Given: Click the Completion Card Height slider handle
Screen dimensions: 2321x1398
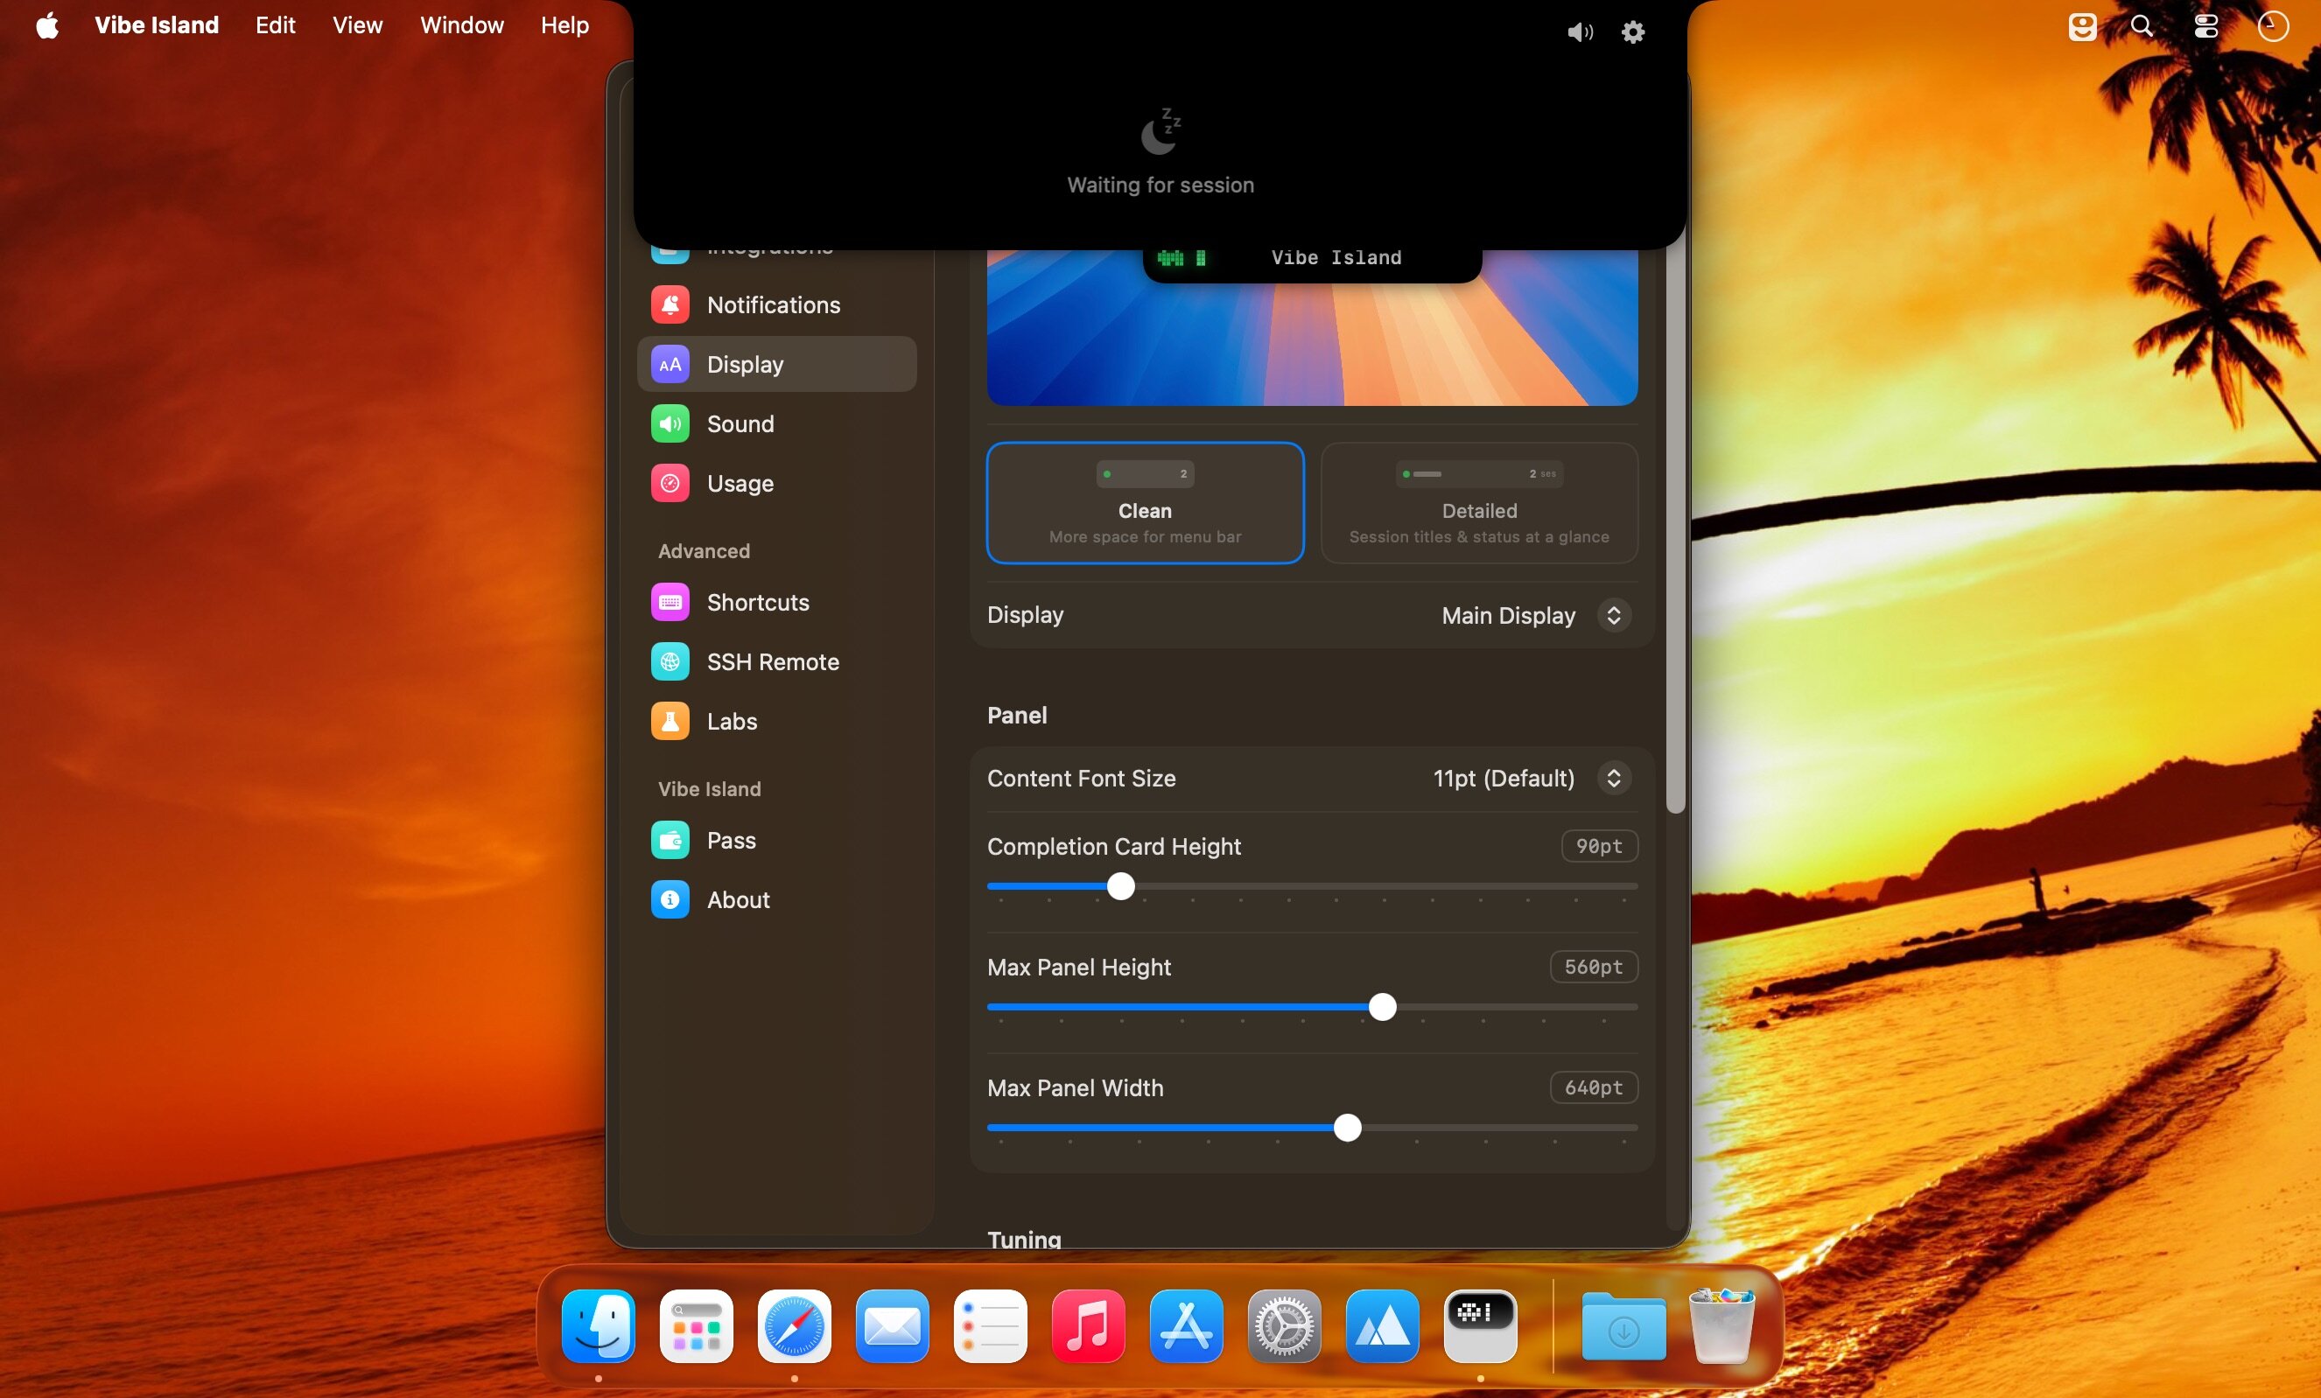Looking at the screenshot, I should click(1120, 886).
